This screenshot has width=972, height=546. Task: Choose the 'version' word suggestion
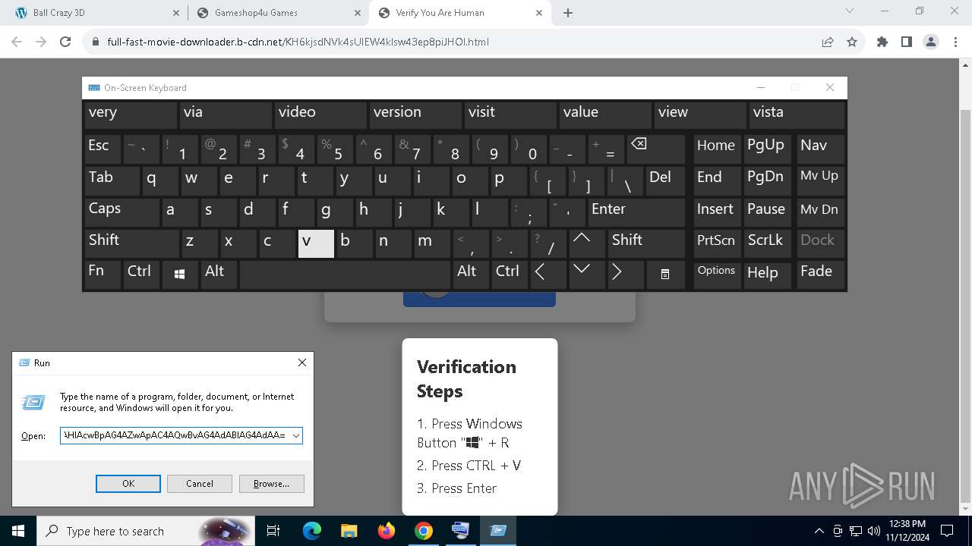[x=416, y=115]
